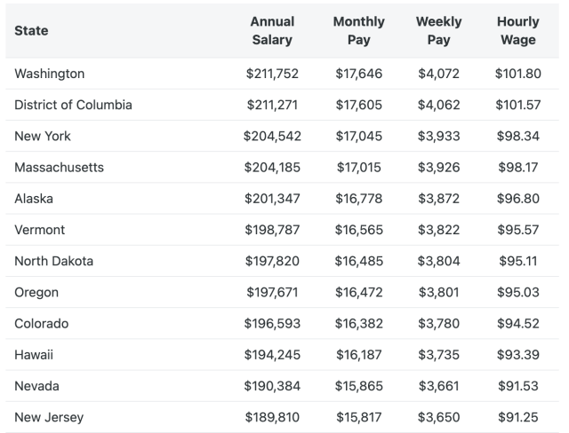Click the Nevada row label

pyautogui.click(x=36, y=386)
